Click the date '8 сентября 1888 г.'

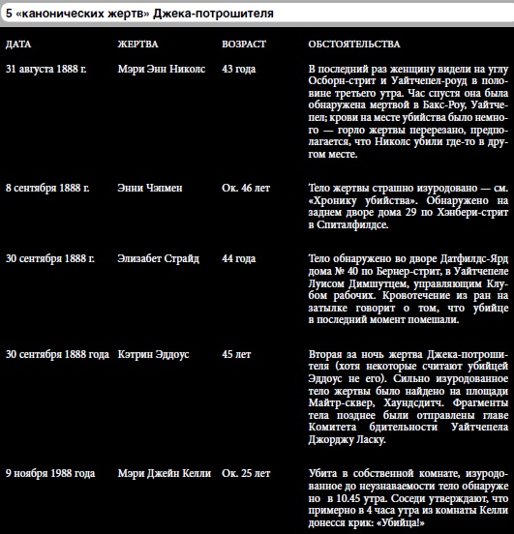(x=47, y=188)
